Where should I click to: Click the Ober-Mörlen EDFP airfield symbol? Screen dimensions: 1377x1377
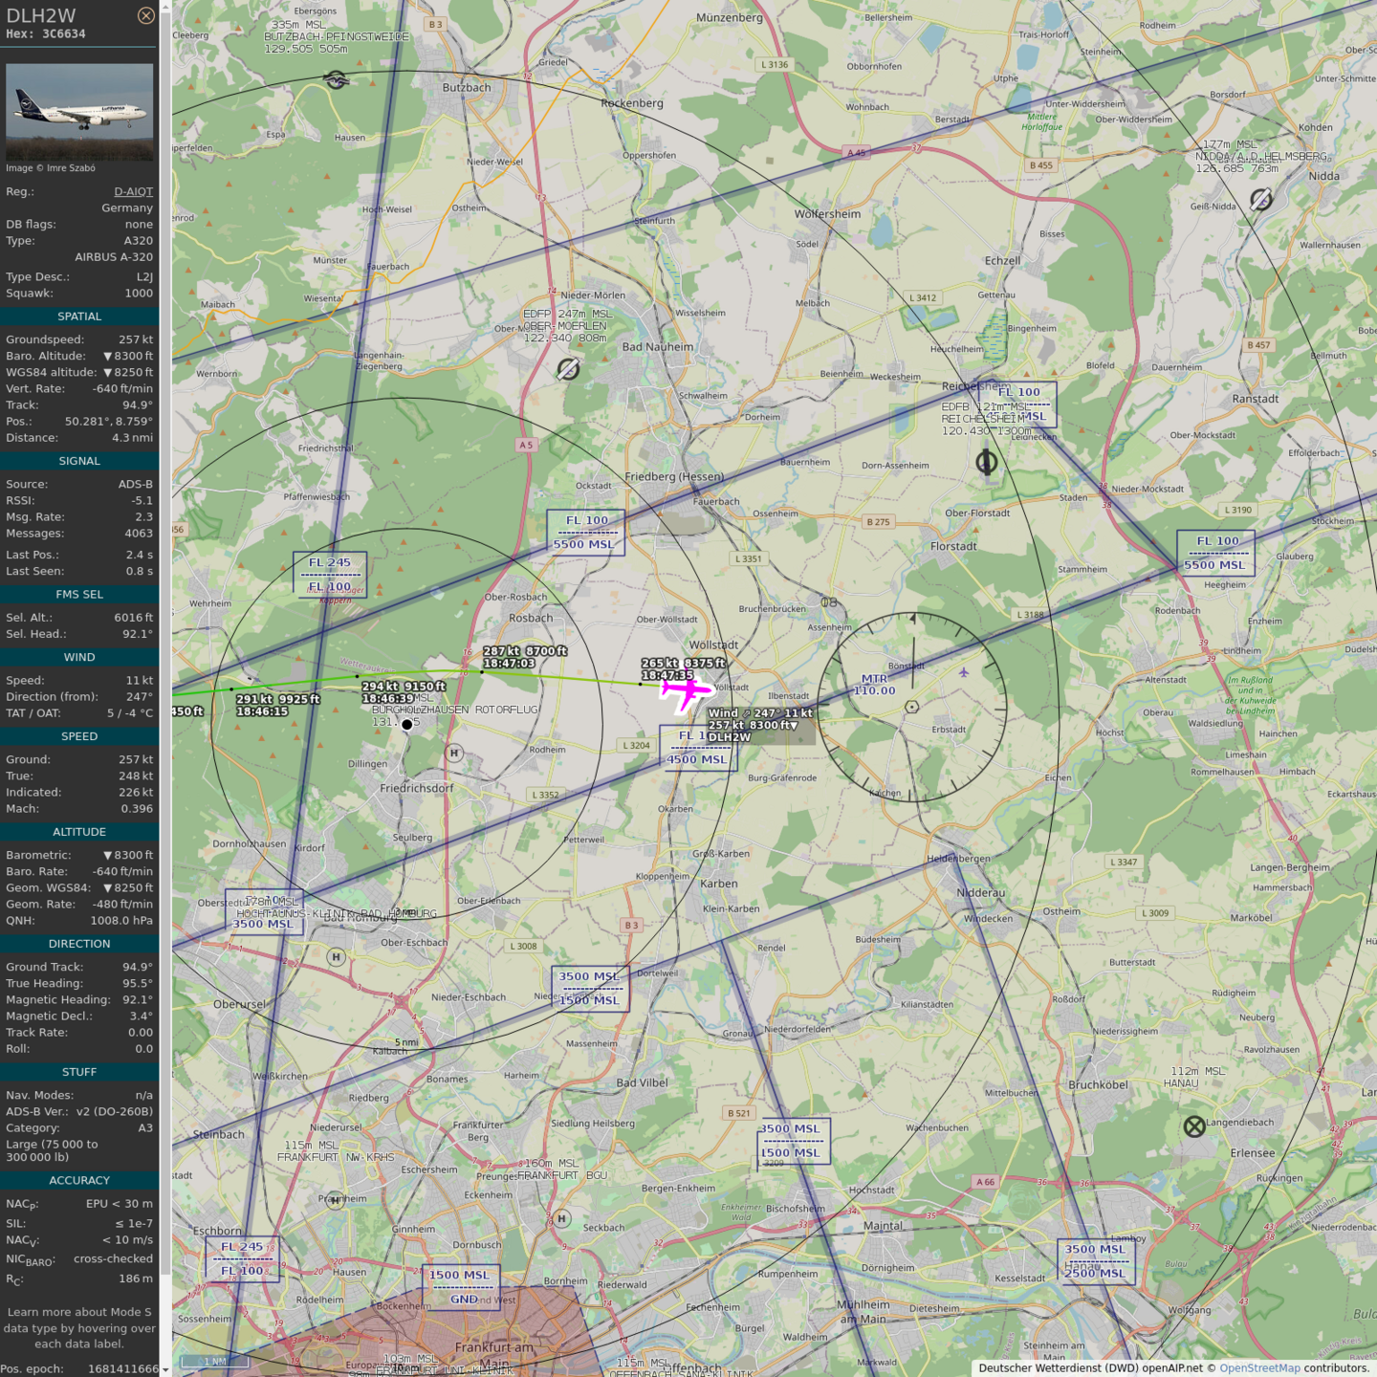pos(568,369)
